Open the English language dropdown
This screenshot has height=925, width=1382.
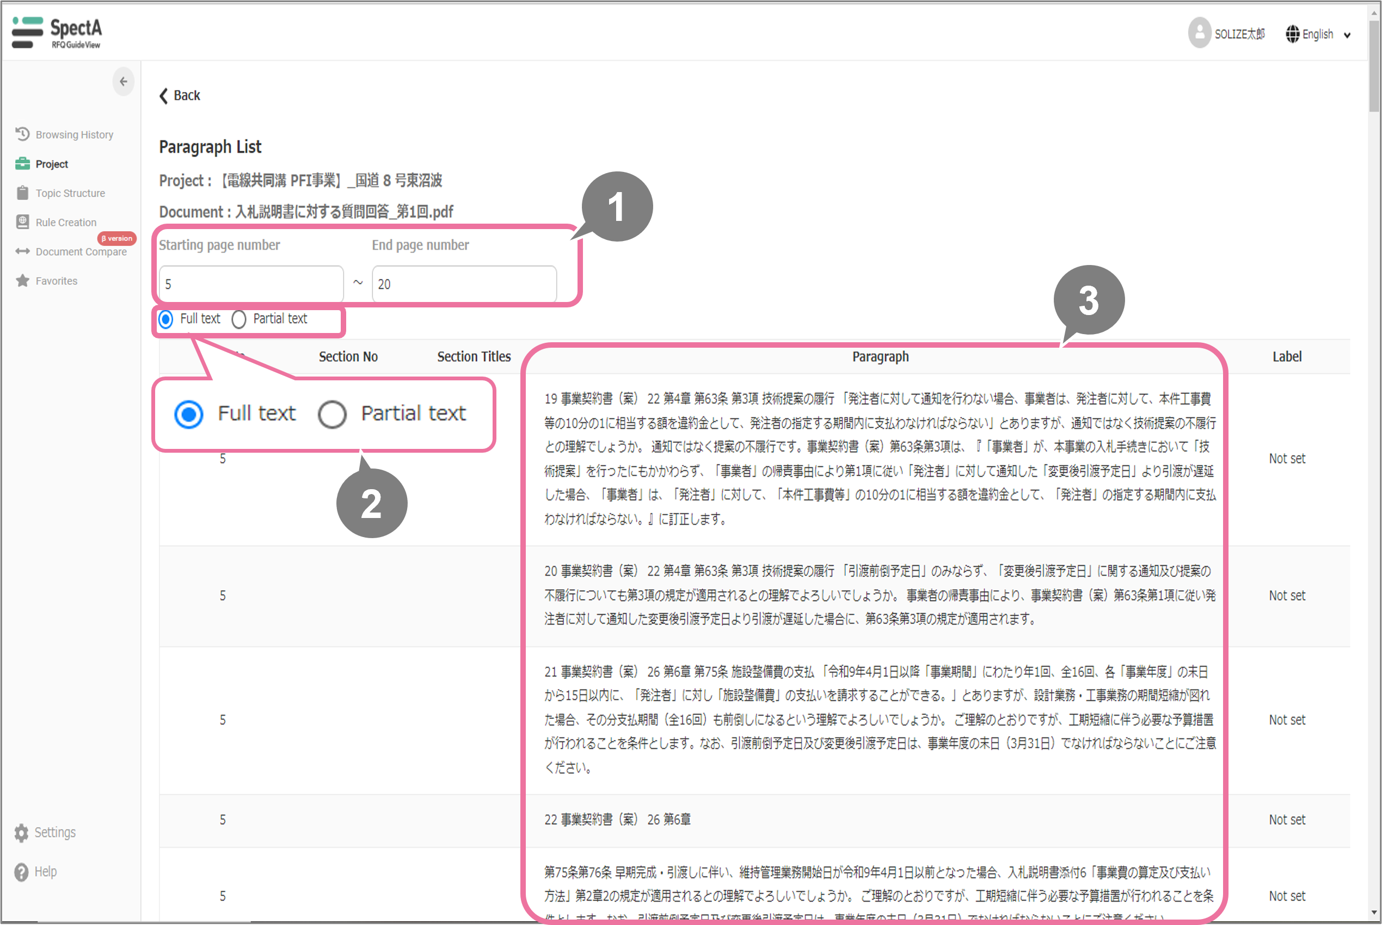pos(1347,35)
